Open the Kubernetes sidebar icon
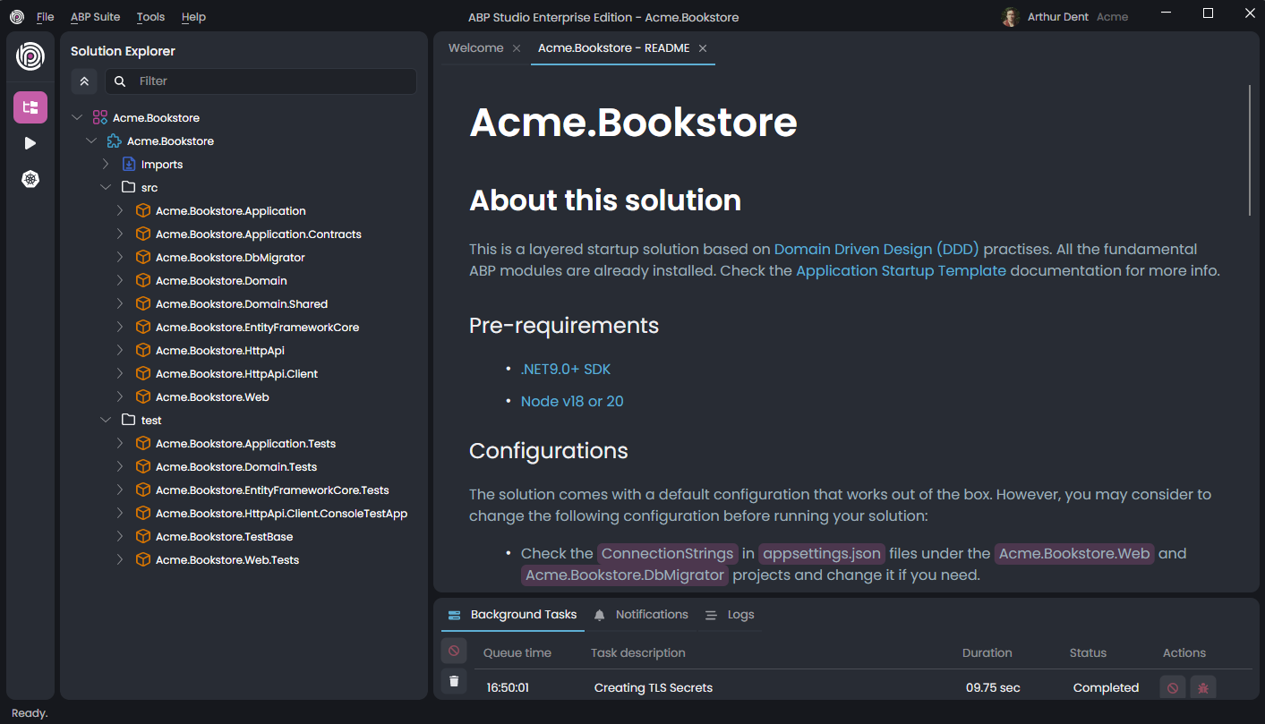This screenshot has width=1265, height=724. 30,180
